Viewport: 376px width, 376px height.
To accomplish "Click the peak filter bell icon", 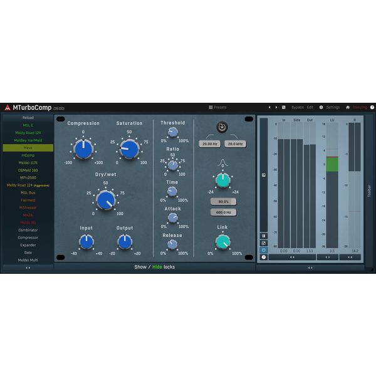I will pos(222,162).
